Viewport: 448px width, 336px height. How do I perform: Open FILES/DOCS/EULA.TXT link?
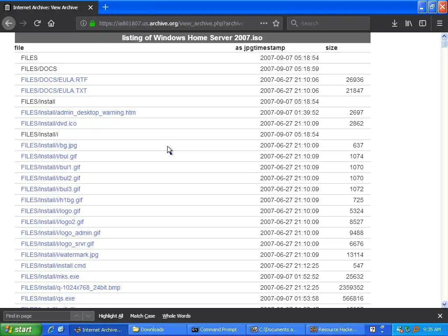(54, 91)
